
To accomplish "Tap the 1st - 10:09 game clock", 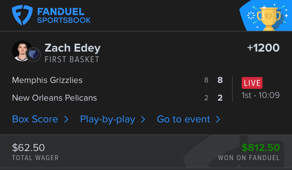I will (261, 95).
